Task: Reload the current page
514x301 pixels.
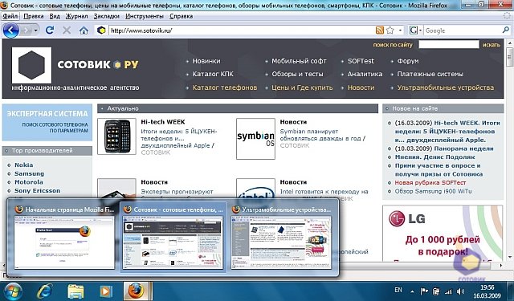Action: [50, 31]
